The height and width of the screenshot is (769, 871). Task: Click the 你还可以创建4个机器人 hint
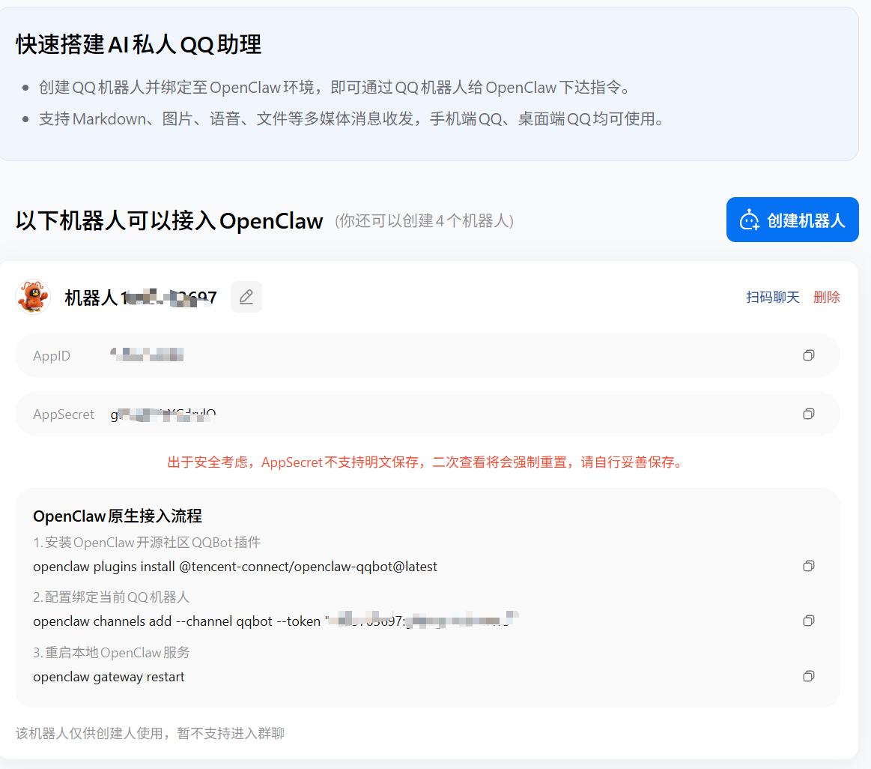425,221
